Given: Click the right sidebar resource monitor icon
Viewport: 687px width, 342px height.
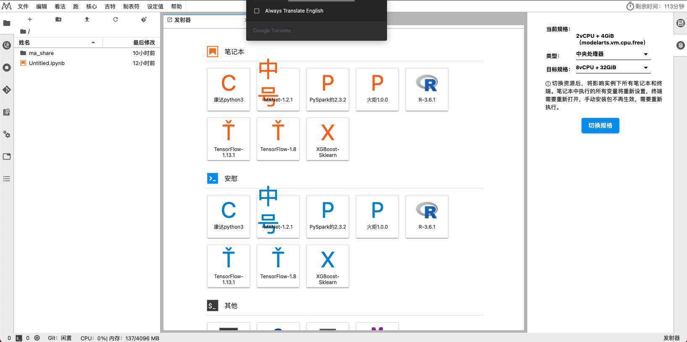Looking at the screenshot, I should [681, 23].
